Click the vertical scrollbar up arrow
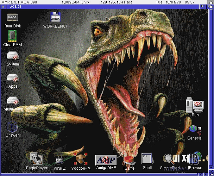 (211, 168)
